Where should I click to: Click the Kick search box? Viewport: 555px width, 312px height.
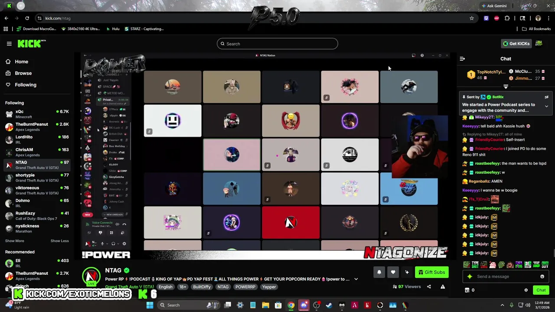click(277, 44)
